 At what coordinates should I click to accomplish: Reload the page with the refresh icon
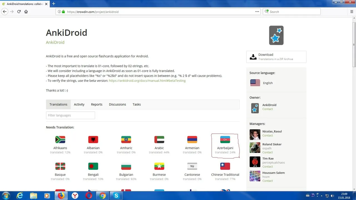point(19,12)
